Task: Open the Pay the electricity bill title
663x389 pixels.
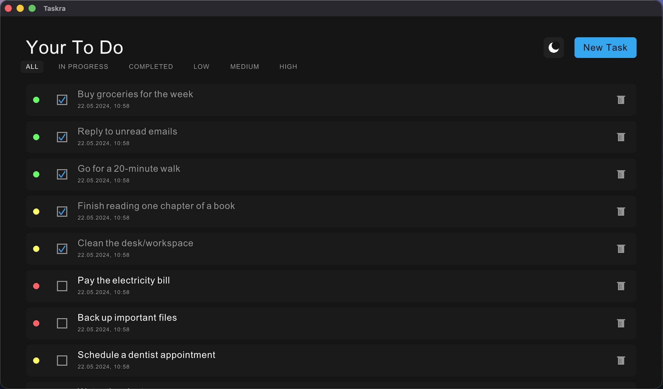Action: (x=124, y=280)
